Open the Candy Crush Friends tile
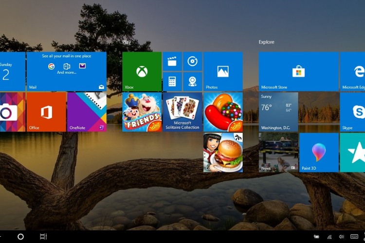 (142, 112)
